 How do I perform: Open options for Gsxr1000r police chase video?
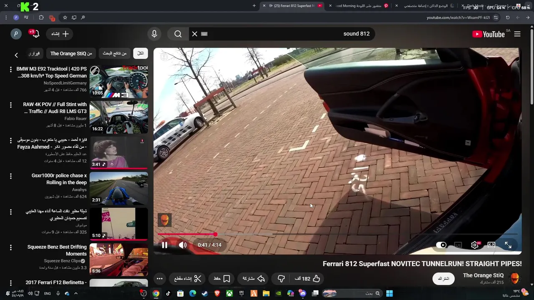[11, 177]
